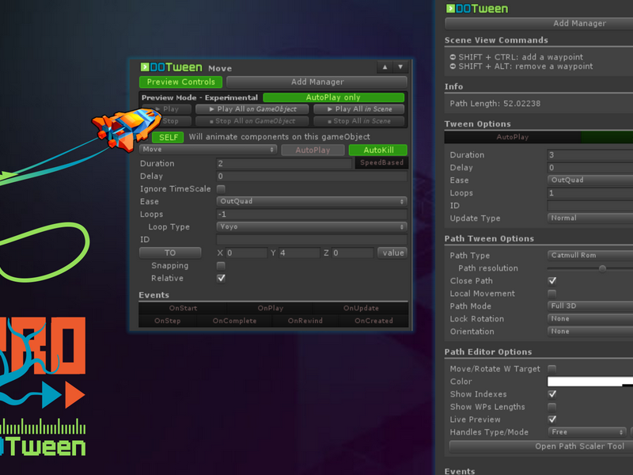Click the DOTween logo in right inspector panel
The width and height of the screenshot is (633, 475).
[x=477, y=9]
